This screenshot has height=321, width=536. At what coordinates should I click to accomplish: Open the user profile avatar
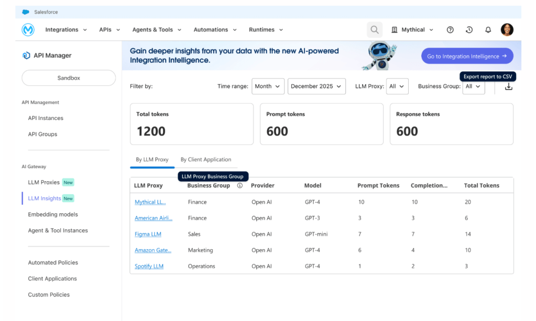(x=507, y=30)
